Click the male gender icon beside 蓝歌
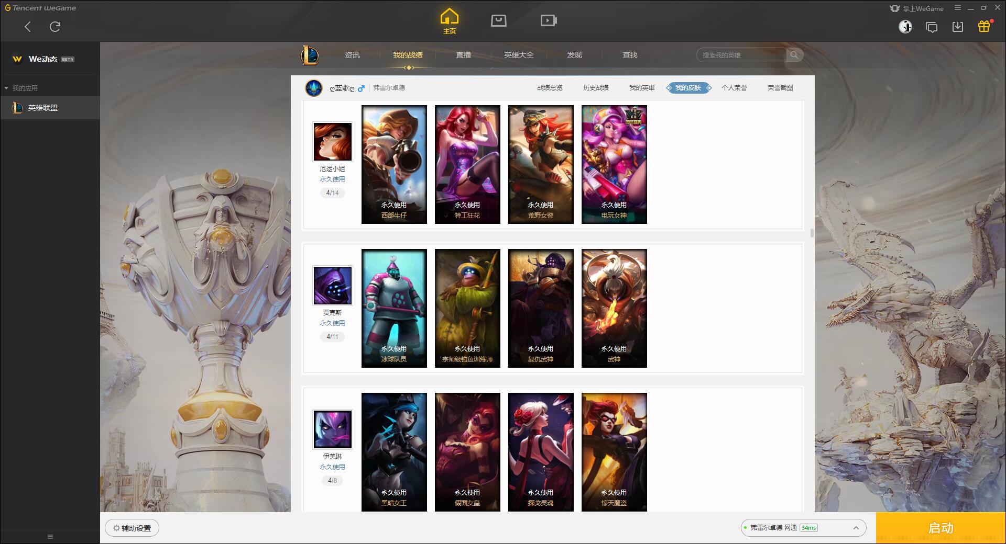The width and height of the screenshot is (1006, 544). (x=361, y=88)
